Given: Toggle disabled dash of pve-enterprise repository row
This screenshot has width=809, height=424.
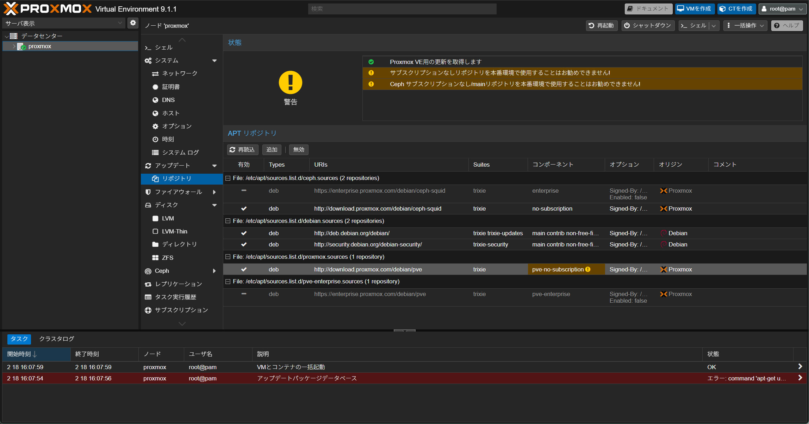Looking at the screenshot, I should click(x=244, y=294).
